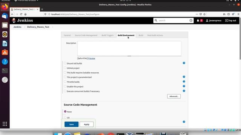Viewport: 241px width, 135px height.
Task: Show help for Execute concurrent builds
Action: tap(184, 91)
